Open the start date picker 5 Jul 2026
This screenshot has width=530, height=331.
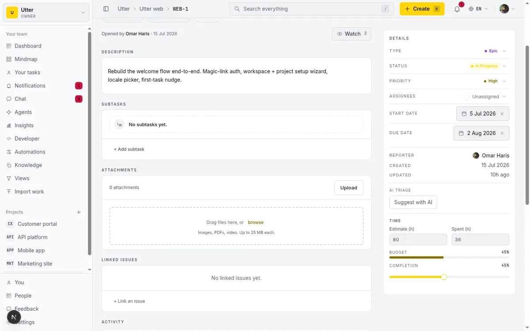coord(483,113)
